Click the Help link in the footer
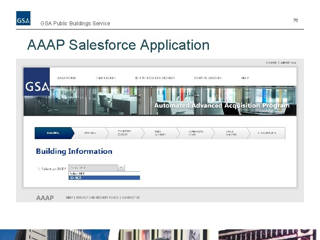The image size is (320, 240). coord(69,197)
